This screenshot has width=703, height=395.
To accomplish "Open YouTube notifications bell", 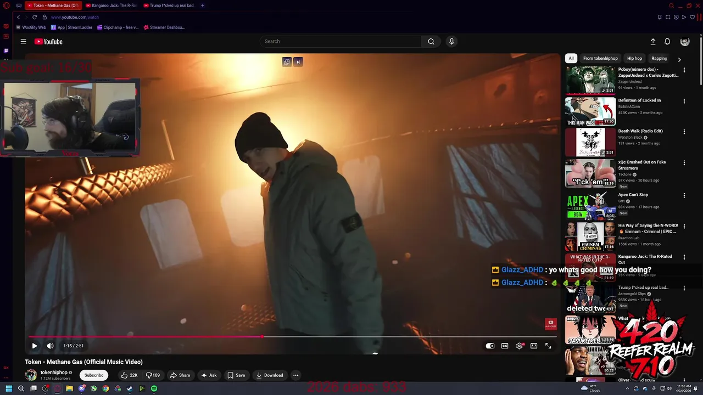I will click(x=667, y=42).
